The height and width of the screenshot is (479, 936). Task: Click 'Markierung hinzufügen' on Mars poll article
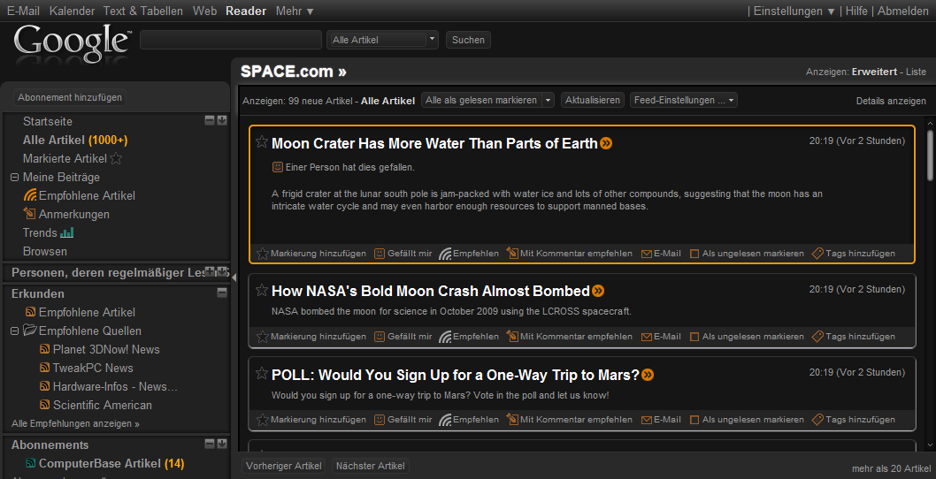(311, 420)
